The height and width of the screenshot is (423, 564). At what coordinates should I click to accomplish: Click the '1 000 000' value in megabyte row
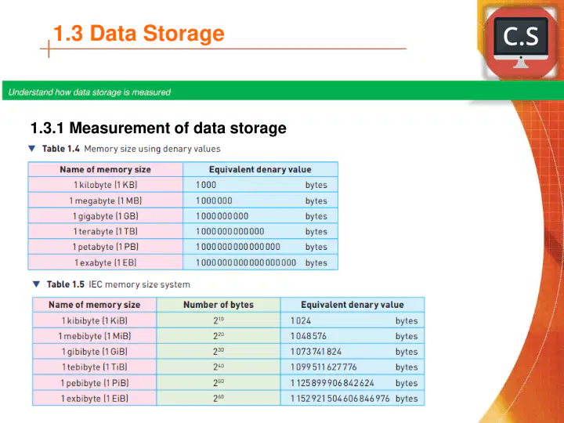(x=214, y=201)
